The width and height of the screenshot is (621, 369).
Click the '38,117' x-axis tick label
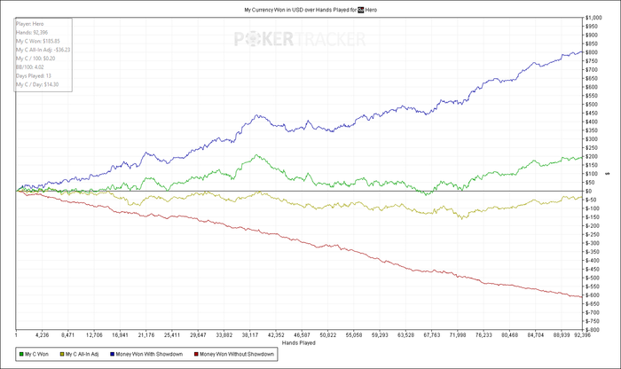coord(250,335)
